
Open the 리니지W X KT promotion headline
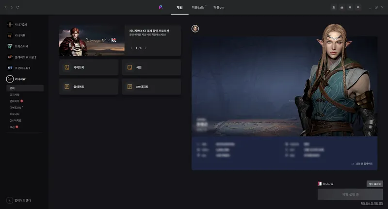[x=149, y=31]
